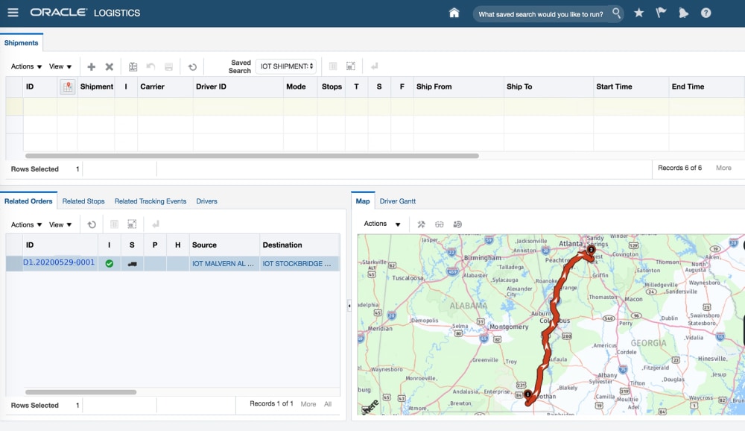Image resolution: width=745 pixels, height=431 pixels.
Task: Open the notifications bell icon
Action: click(x=684, y=13)
